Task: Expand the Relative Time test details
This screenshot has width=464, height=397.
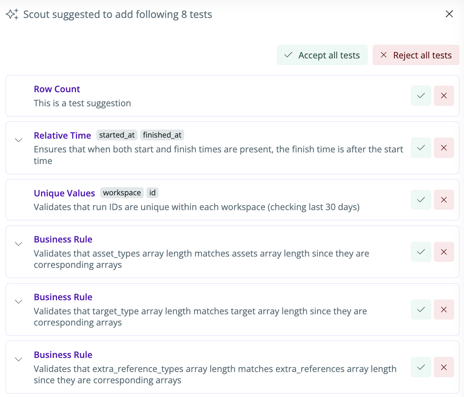Action: (x=19, y=140)
